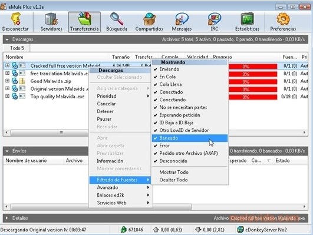Choose Mostrar Todo in filter submenu
The height and width of the screenshot is (235, 313).
tap(190, 172)
